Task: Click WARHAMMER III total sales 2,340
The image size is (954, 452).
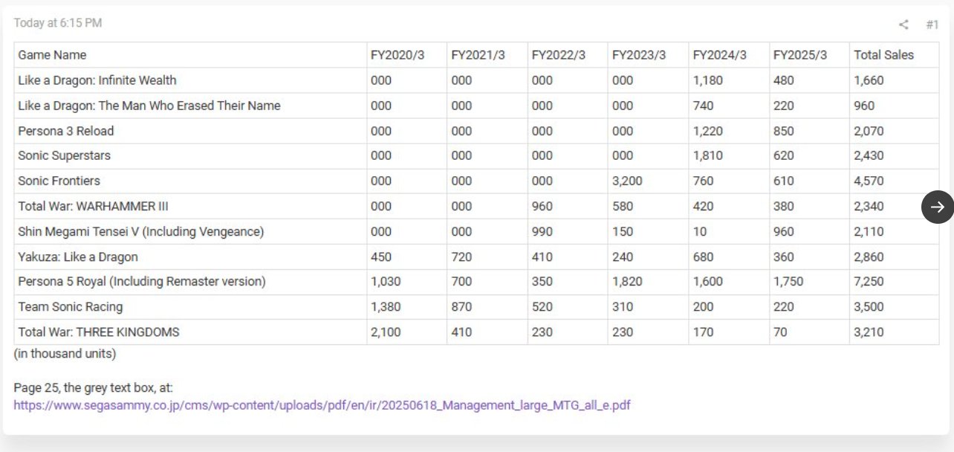Action: [x=869, y=206]
